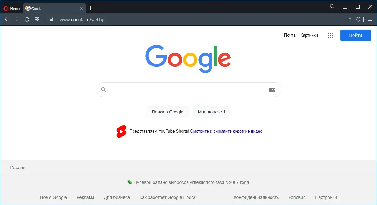Screen dimensions: 377x205
Task: Open the Speed Dial grid icon
Action: pyautogui.click(x=37, y=19)
